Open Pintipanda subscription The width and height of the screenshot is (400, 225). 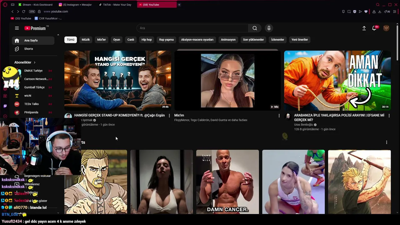tap(33, 112)
